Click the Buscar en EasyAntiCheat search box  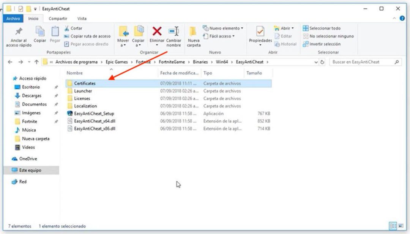(x=363, y=62)
